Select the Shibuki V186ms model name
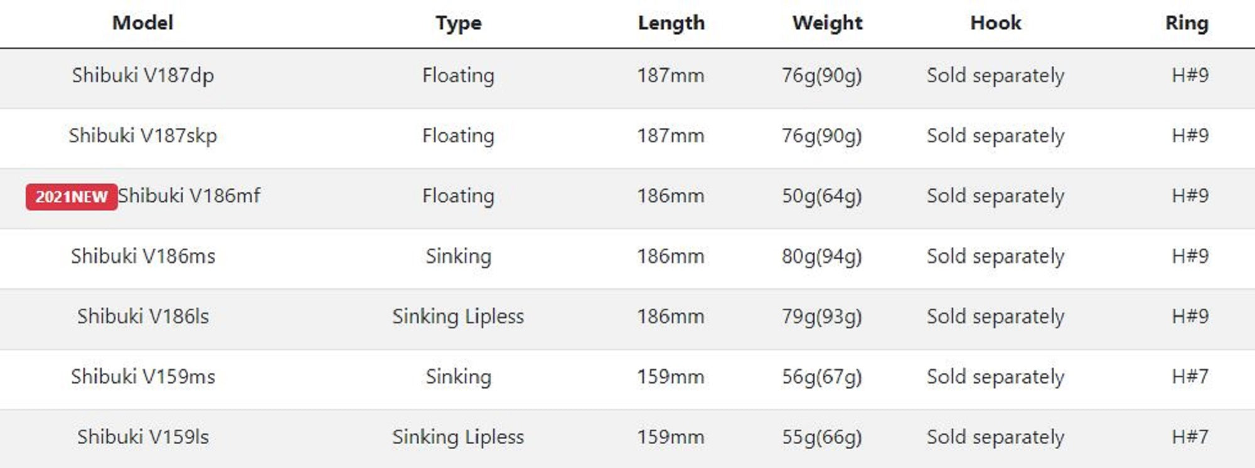1255x468 pixels. (x=143, y=256)
